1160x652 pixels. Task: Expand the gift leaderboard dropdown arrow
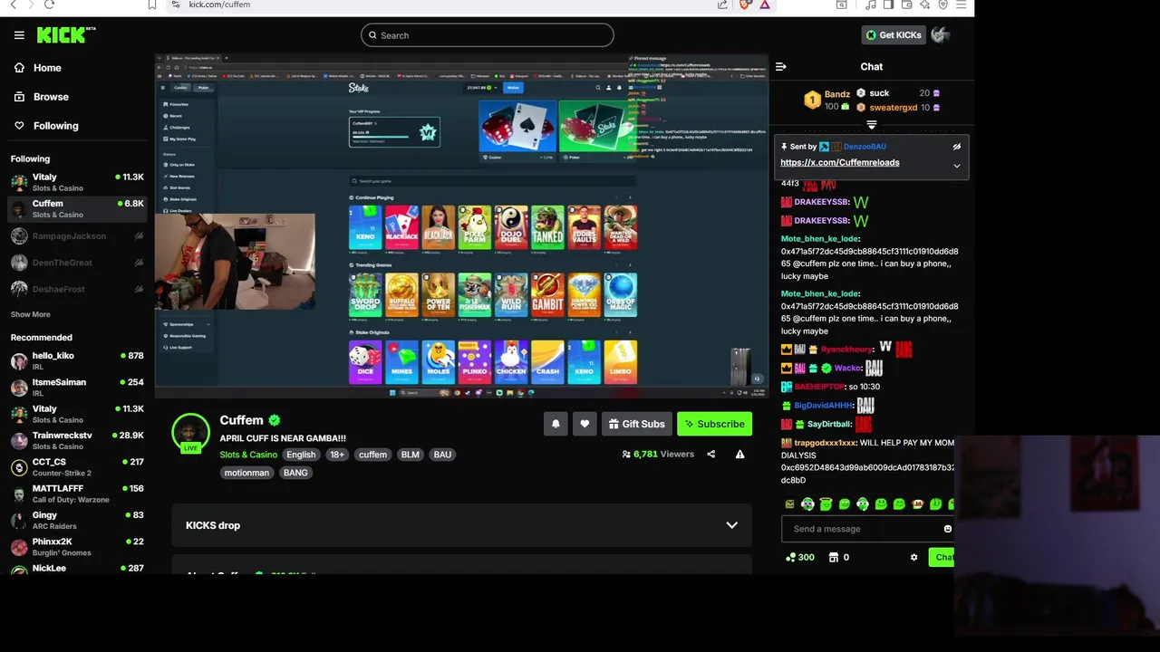pyautogui.click(x=872, y=125)
